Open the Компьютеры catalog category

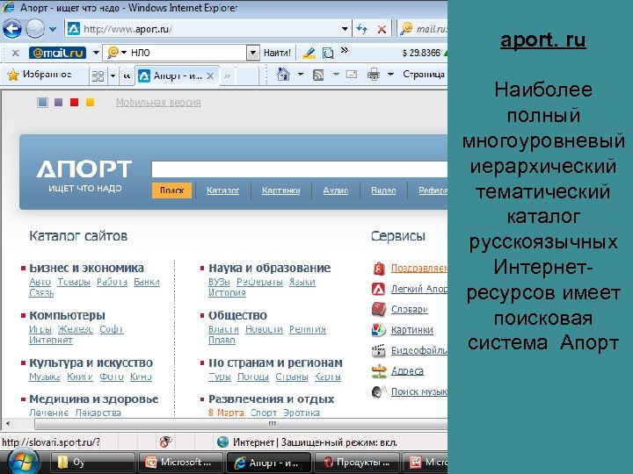pos(67,315)
